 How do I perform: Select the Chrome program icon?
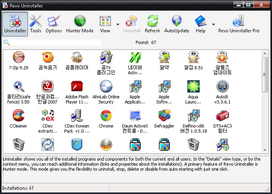pyautogui.click(x=106, y=115)
